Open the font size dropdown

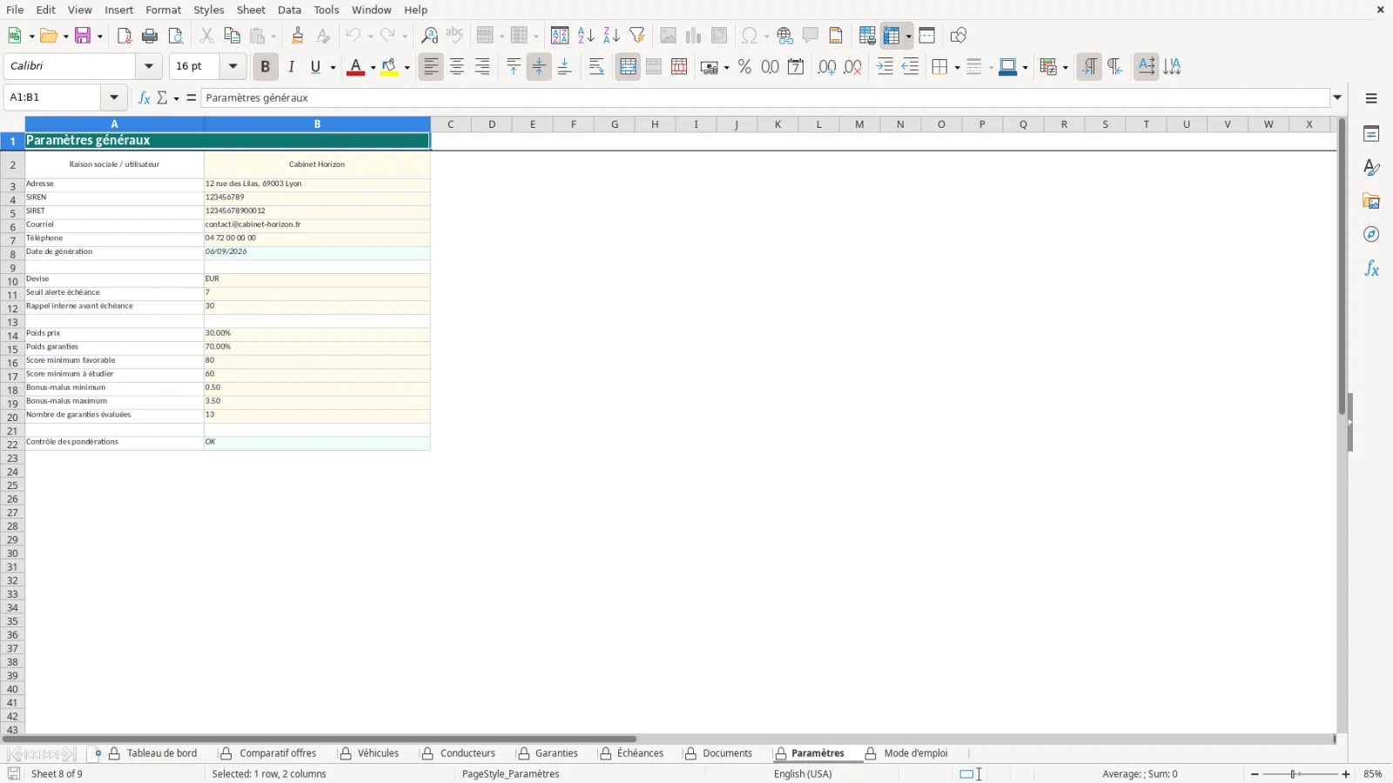(x=232, y=66)
